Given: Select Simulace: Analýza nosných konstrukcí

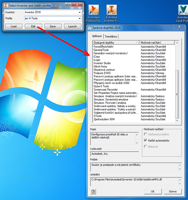Looking at the screenshot, I should coord(134,96).
